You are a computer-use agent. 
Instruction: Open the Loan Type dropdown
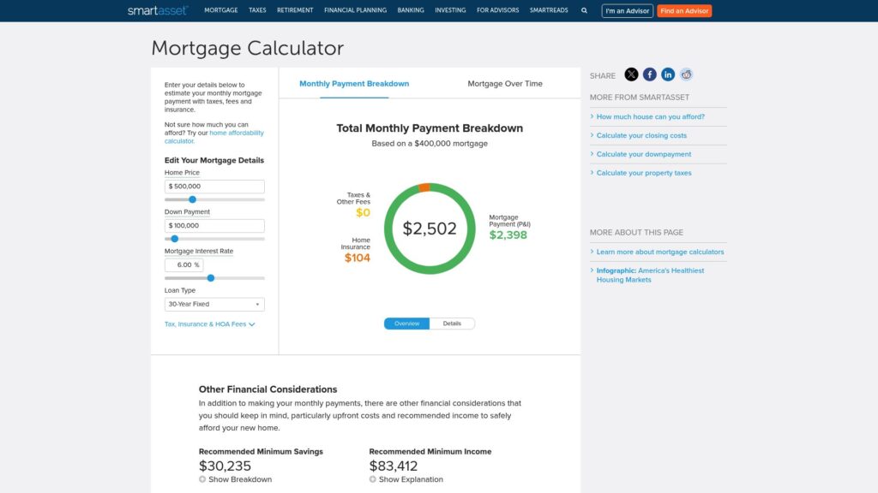pos(214,304)
